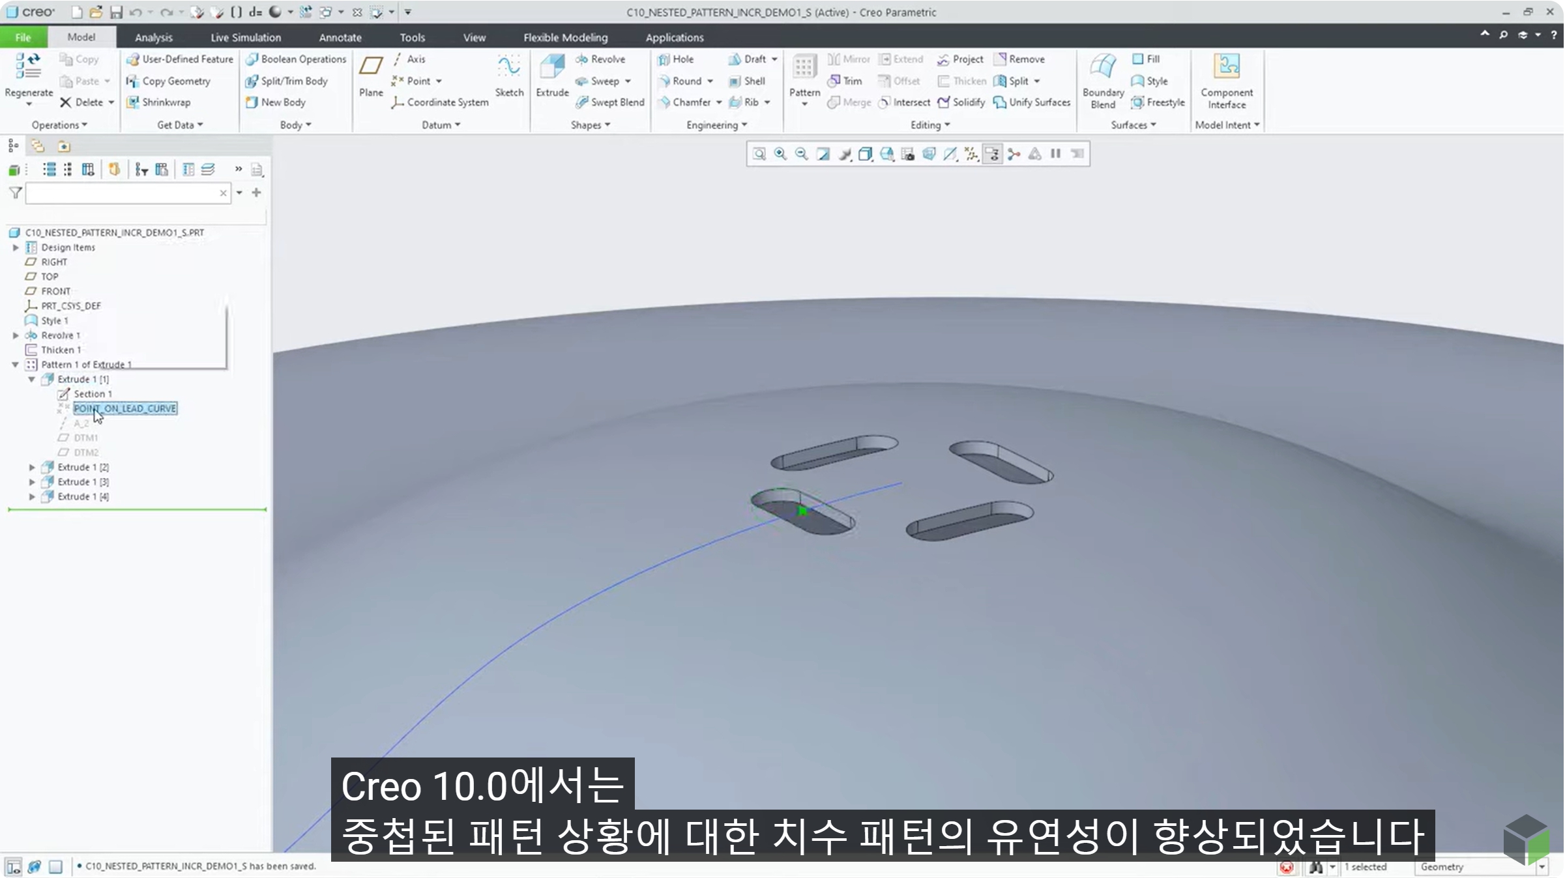
Task: Click the Save icon in quick access toolbar
Action: (x=116, y=12)
